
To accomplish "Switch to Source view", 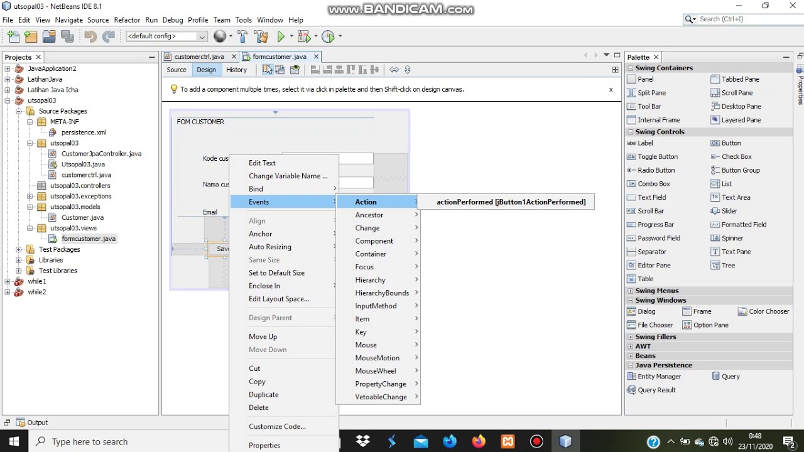I will 177,70.
